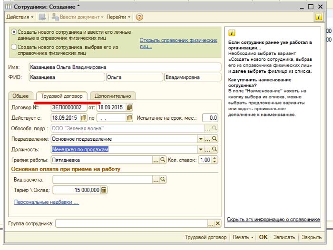Expand the Должность dropdown list
Image resolution: width=333 pixels, height=250 pixels.
[x=200, y=149]
